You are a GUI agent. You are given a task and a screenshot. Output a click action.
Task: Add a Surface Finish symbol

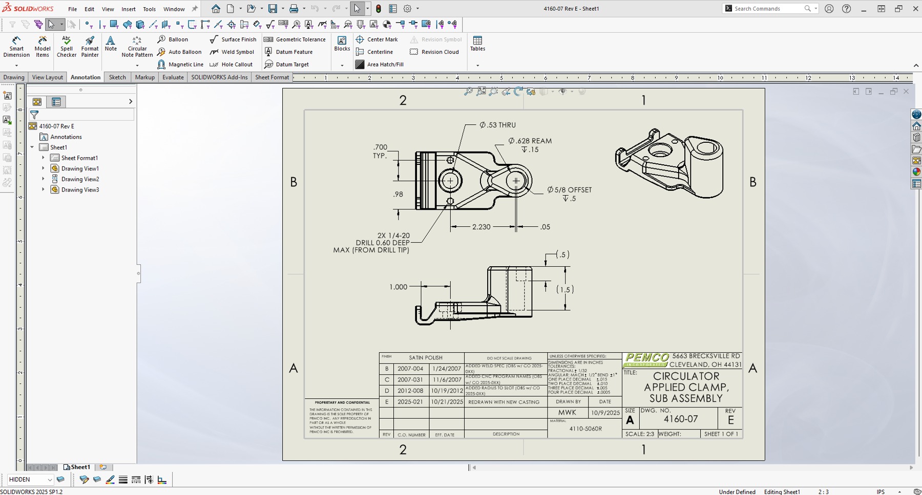tap(233, 39)
